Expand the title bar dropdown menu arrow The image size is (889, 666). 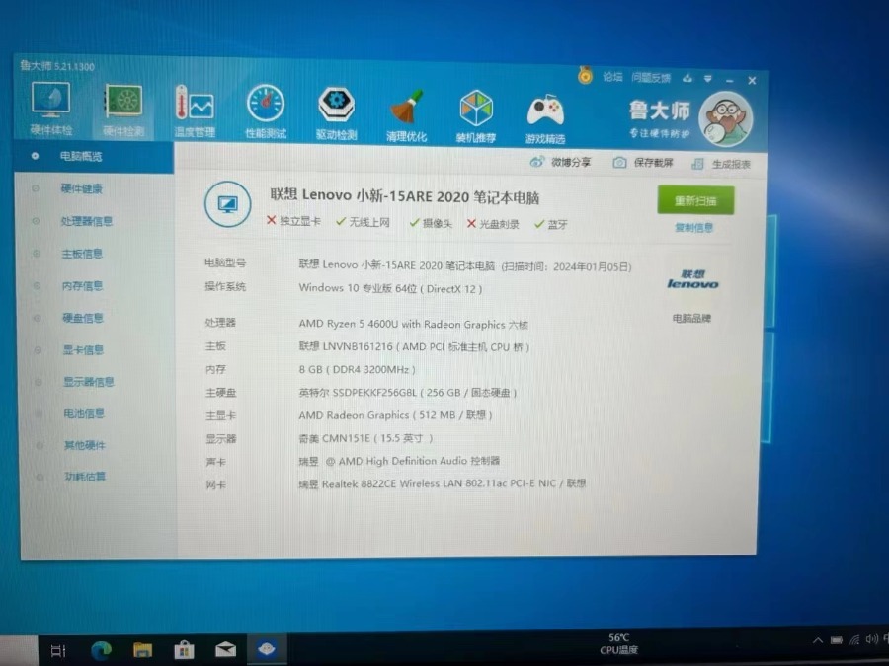pyautogui.click(x=708, y=78)
